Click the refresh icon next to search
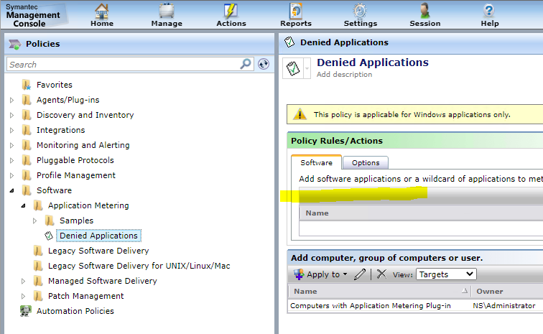The width and height of the screenshot is (543, 334). click(264, 64)
